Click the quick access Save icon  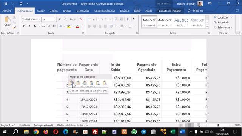[6, 3]
